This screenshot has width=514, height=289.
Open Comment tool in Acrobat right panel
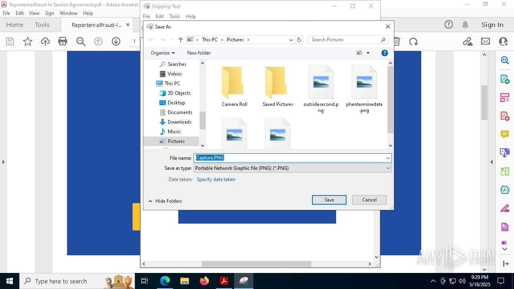click(505, 134)
